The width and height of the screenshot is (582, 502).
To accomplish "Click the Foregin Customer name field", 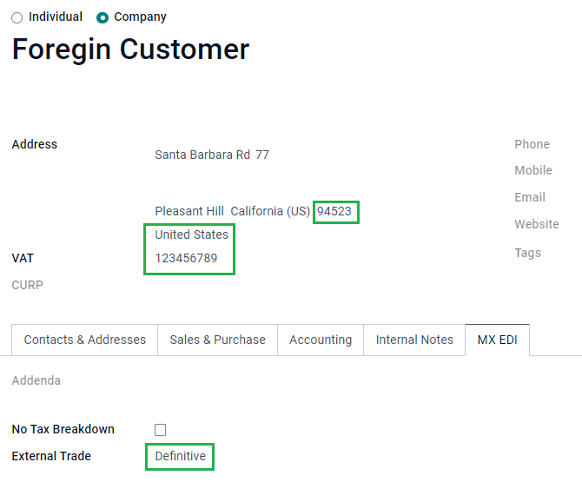I will click(x=130, y=50).
